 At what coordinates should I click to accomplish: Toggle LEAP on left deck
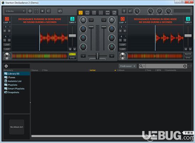point(7,45)
